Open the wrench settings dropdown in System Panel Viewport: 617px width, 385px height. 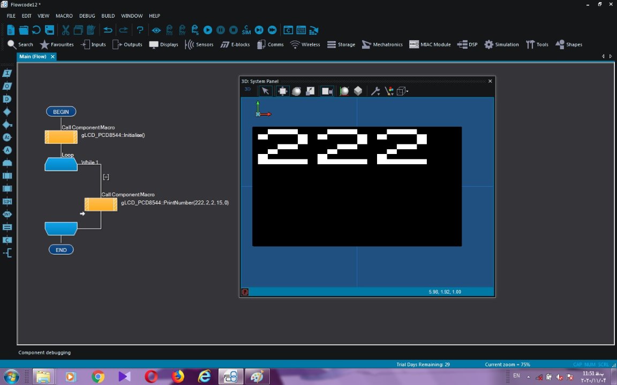375,91
